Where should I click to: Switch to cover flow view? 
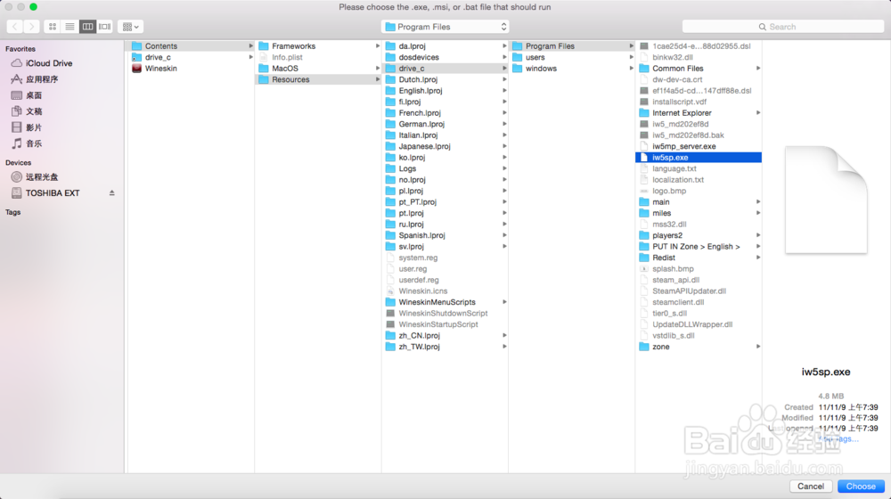click(104, 27)
